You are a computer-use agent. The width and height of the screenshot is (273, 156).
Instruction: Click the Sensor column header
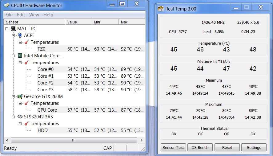click(34, 22)
